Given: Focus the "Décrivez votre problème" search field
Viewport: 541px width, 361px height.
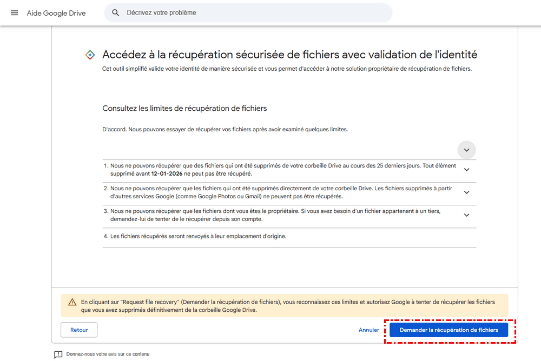Looking at the screenshot, I should coord(254,12).
